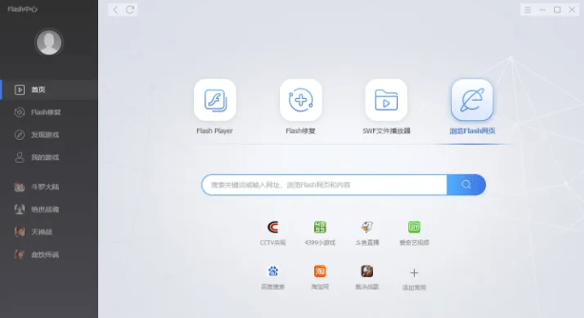This screenshot has height=318, width=584.
Task: Launch the 斗罗大陆 game in the sidebar
Action: 50,187
